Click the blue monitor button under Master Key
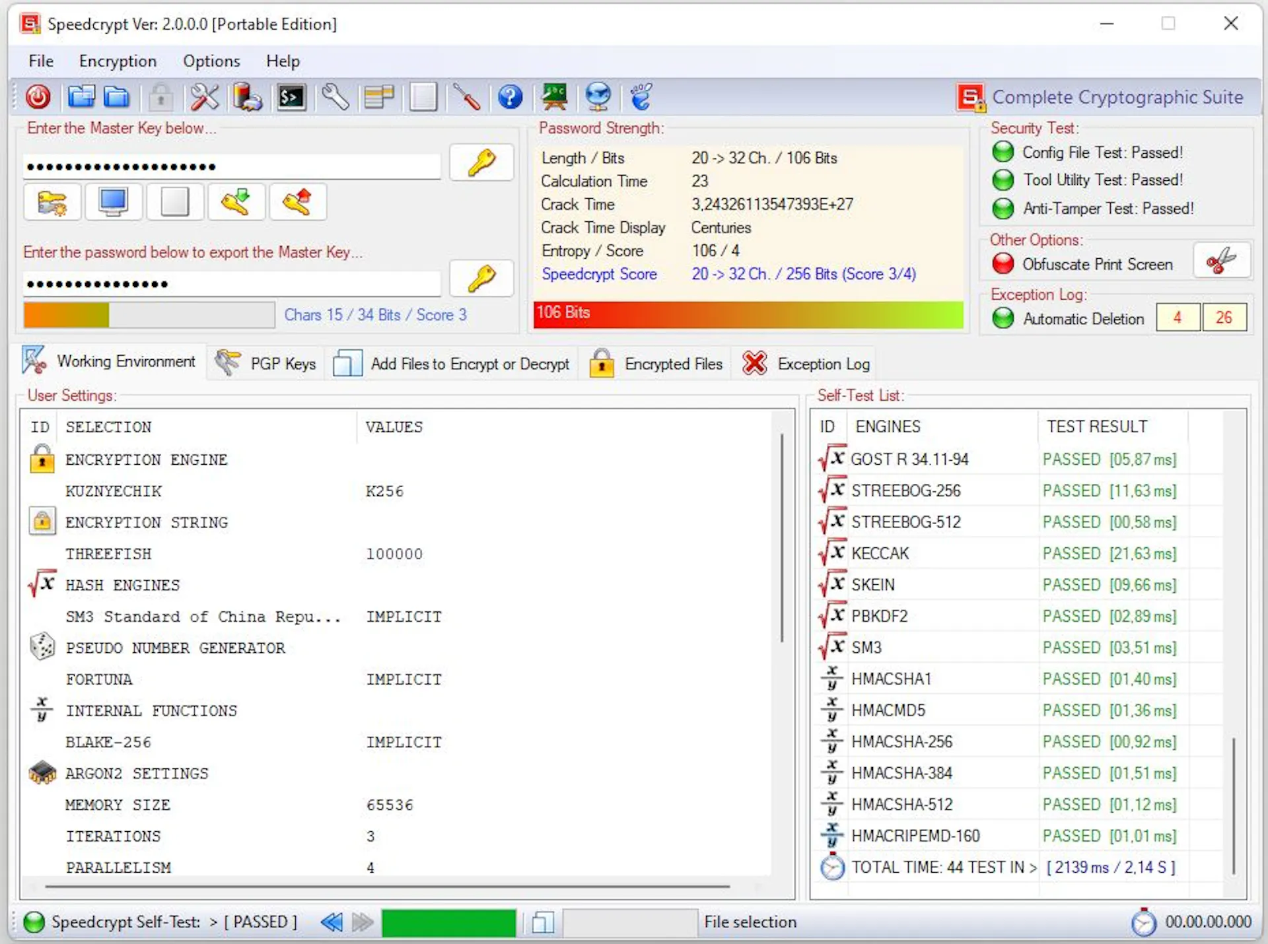The height and width of the screenshot is (944, 1268). point(113,202)
